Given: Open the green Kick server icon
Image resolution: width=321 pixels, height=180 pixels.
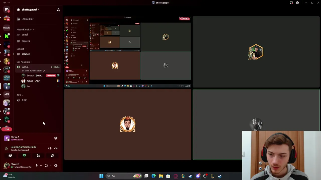Looking at the screenshot, I should point(7,36).
